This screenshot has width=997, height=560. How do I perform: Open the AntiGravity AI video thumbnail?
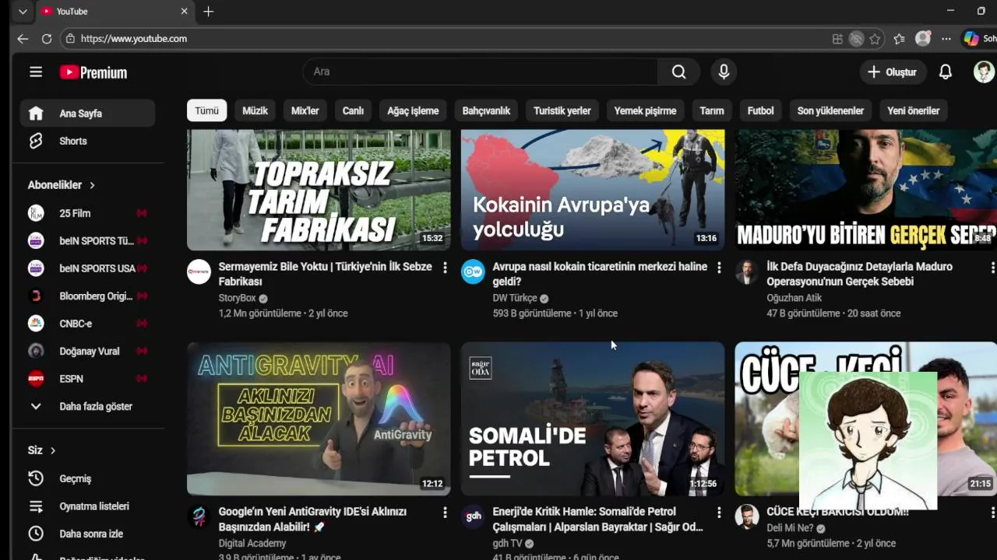pyautogui.click(x=319, y=419)
